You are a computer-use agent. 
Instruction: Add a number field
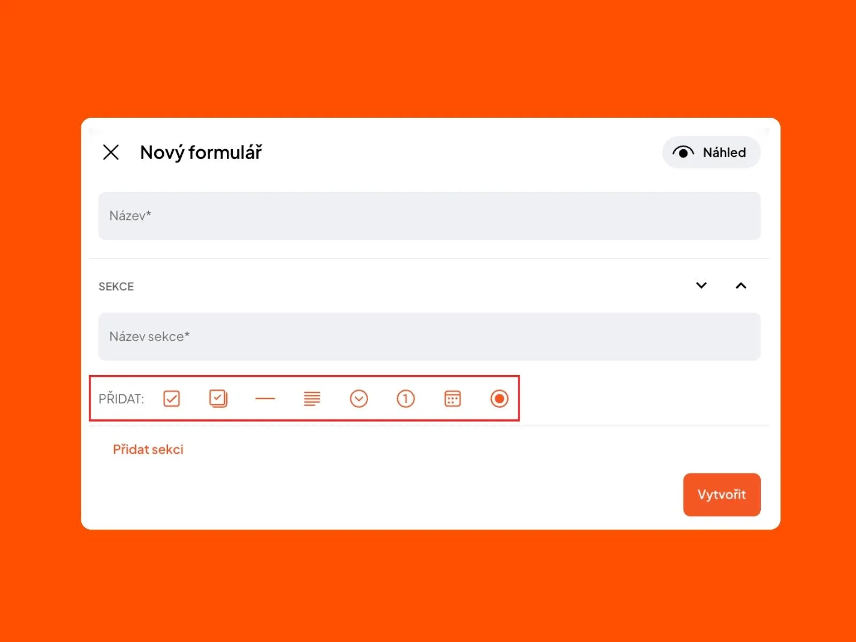406,399
